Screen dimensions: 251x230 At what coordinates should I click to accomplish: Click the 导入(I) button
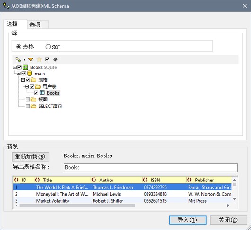click(x=188, y=220)
